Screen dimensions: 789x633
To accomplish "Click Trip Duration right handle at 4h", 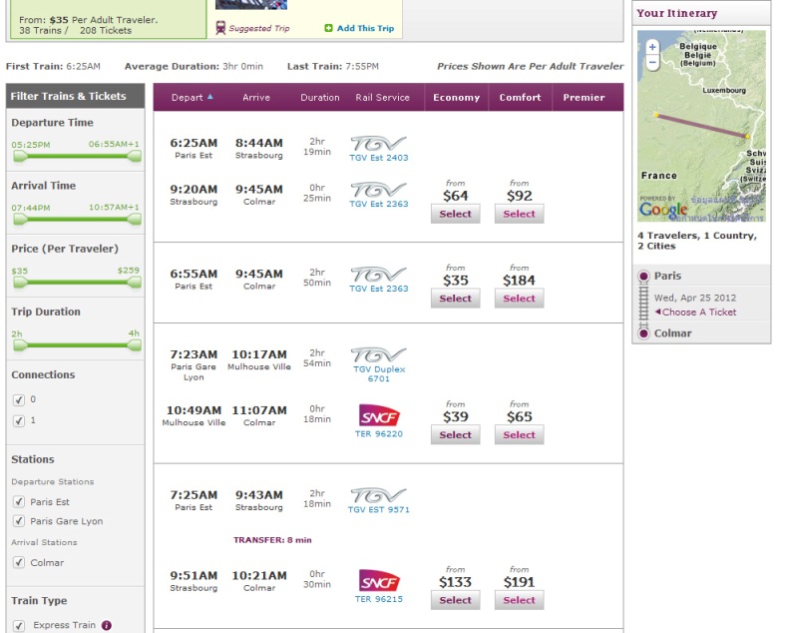I will pos(135,344).
